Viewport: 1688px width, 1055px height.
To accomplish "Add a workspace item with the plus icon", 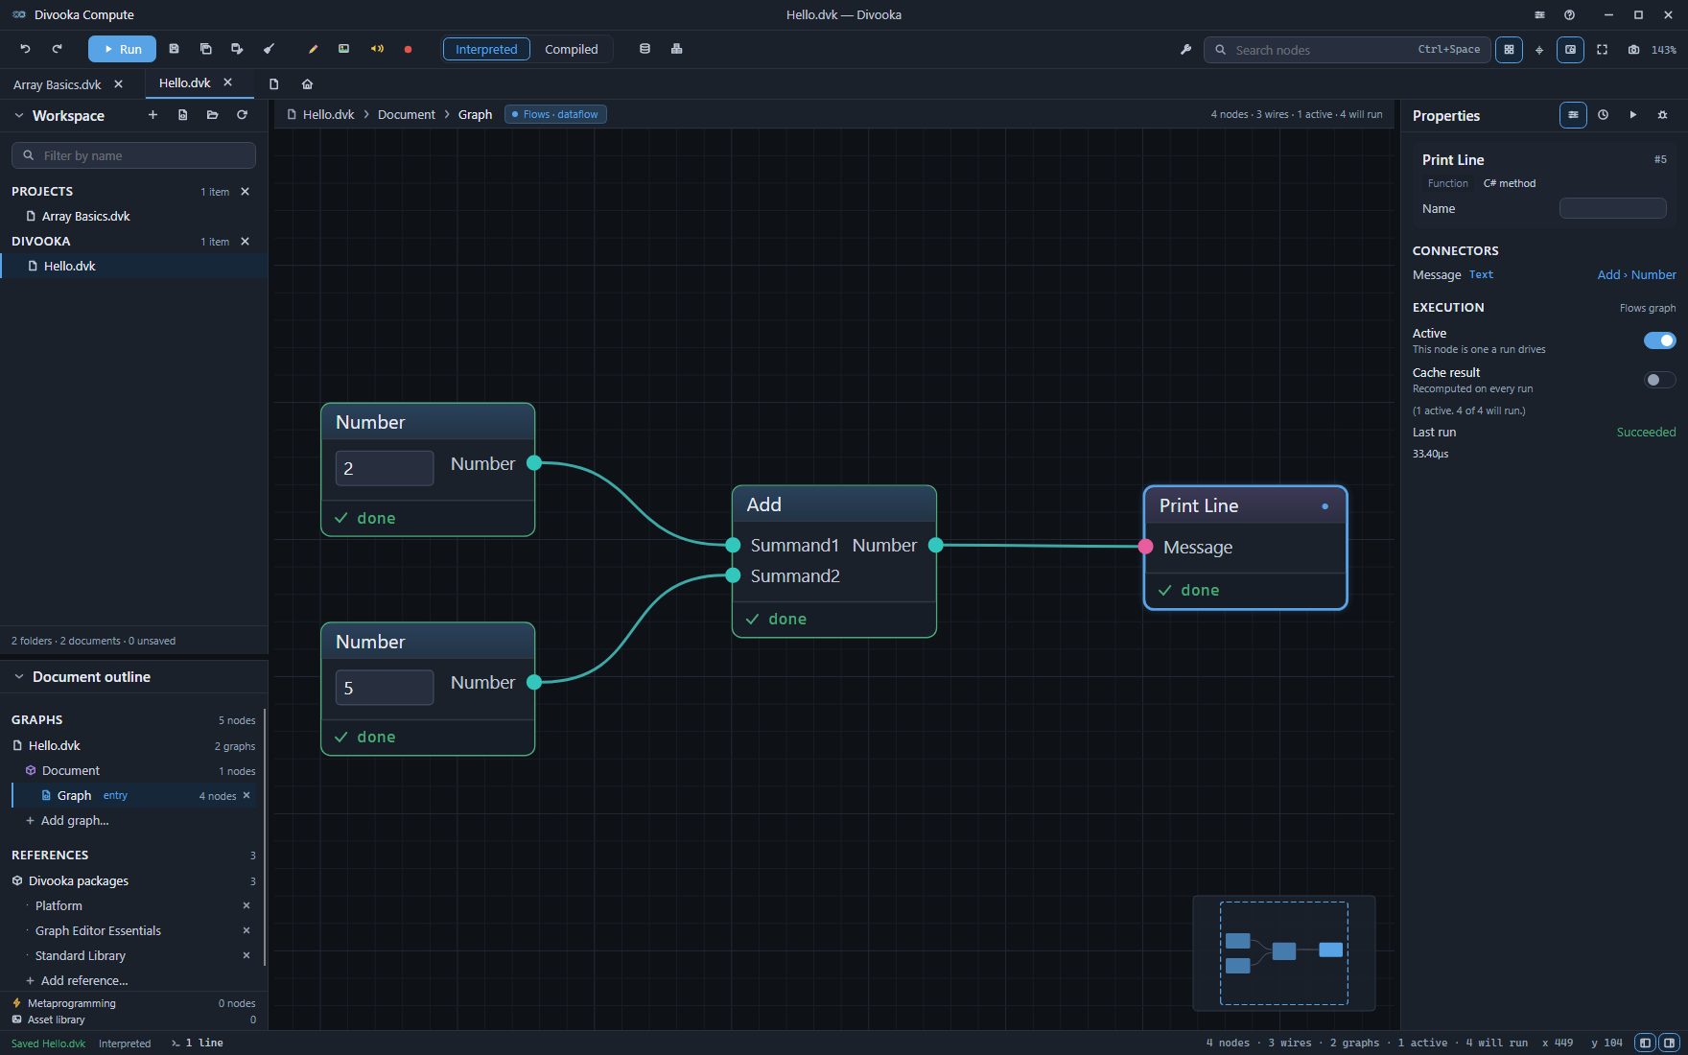I will point(152,115).
